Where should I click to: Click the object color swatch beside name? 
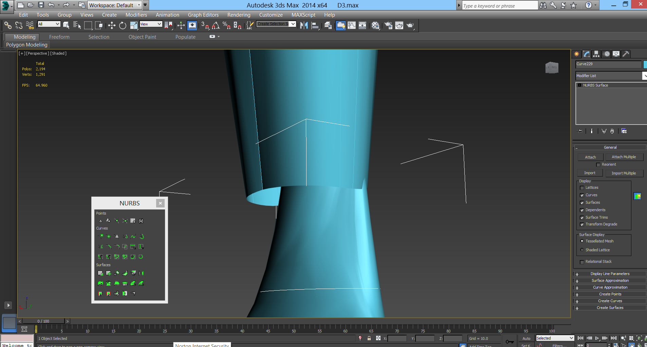(645, 64)
